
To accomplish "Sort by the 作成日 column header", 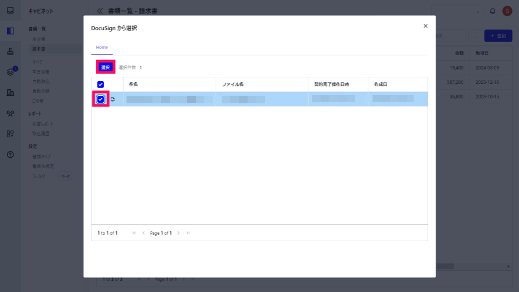I will pos(380,84).
